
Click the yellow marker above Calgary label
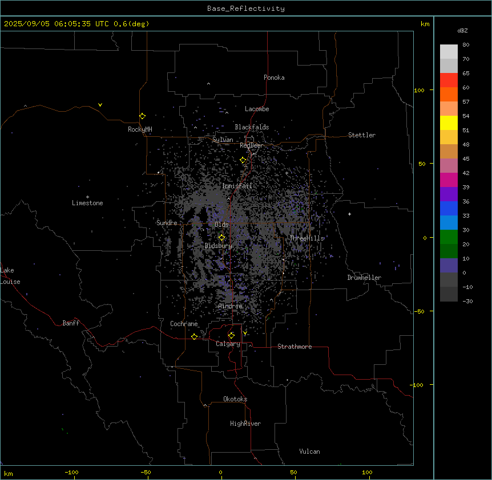tap(231, 335)
